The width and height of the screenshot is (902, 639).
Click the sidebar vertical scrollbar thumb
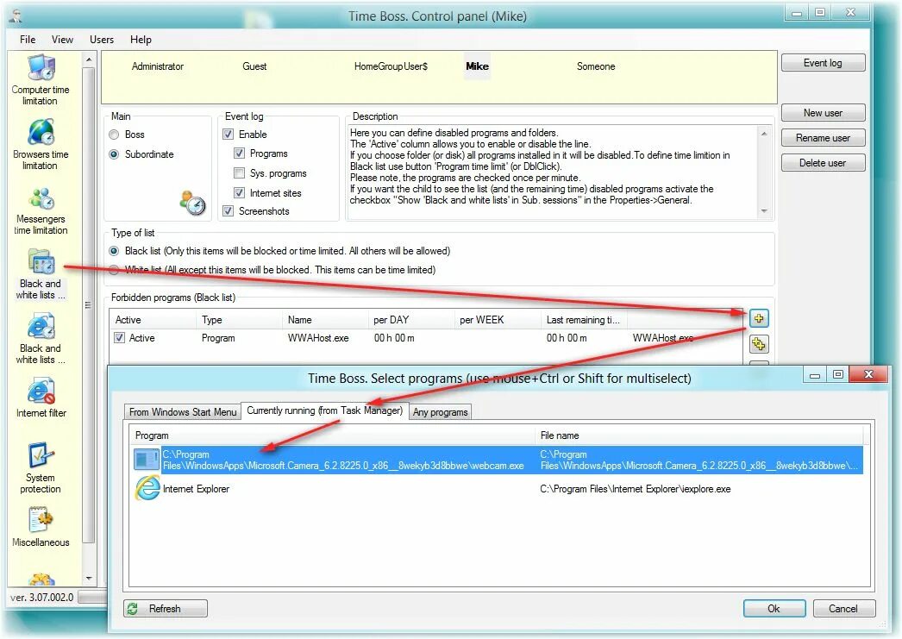(89, 304)
